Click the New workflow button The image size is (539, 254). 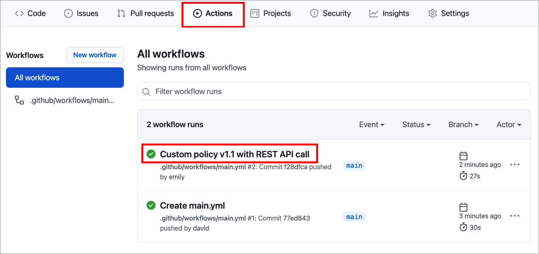(95, 55)
